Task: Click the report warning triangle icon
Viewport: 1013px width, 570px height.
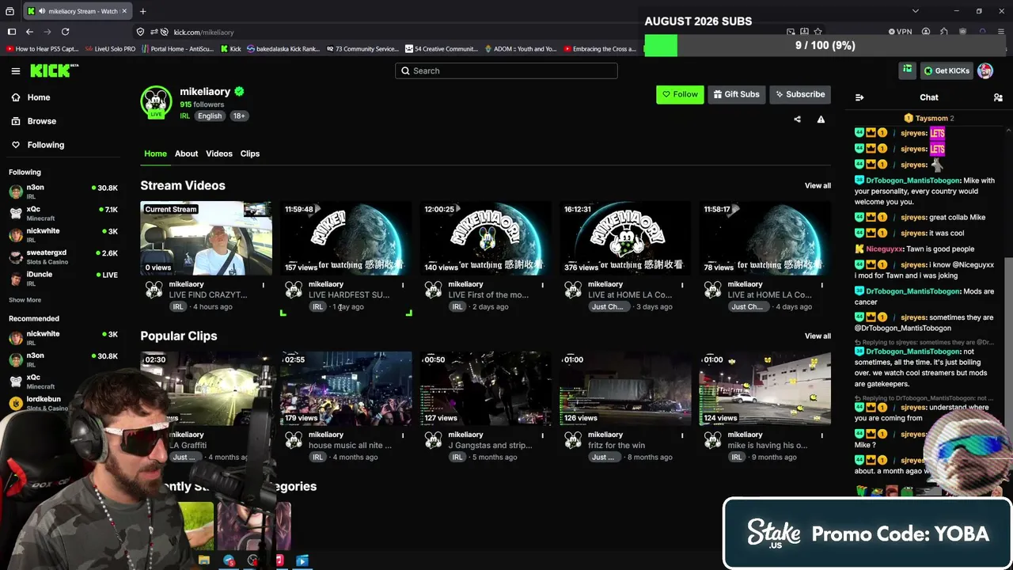Action: coord(821,120)
